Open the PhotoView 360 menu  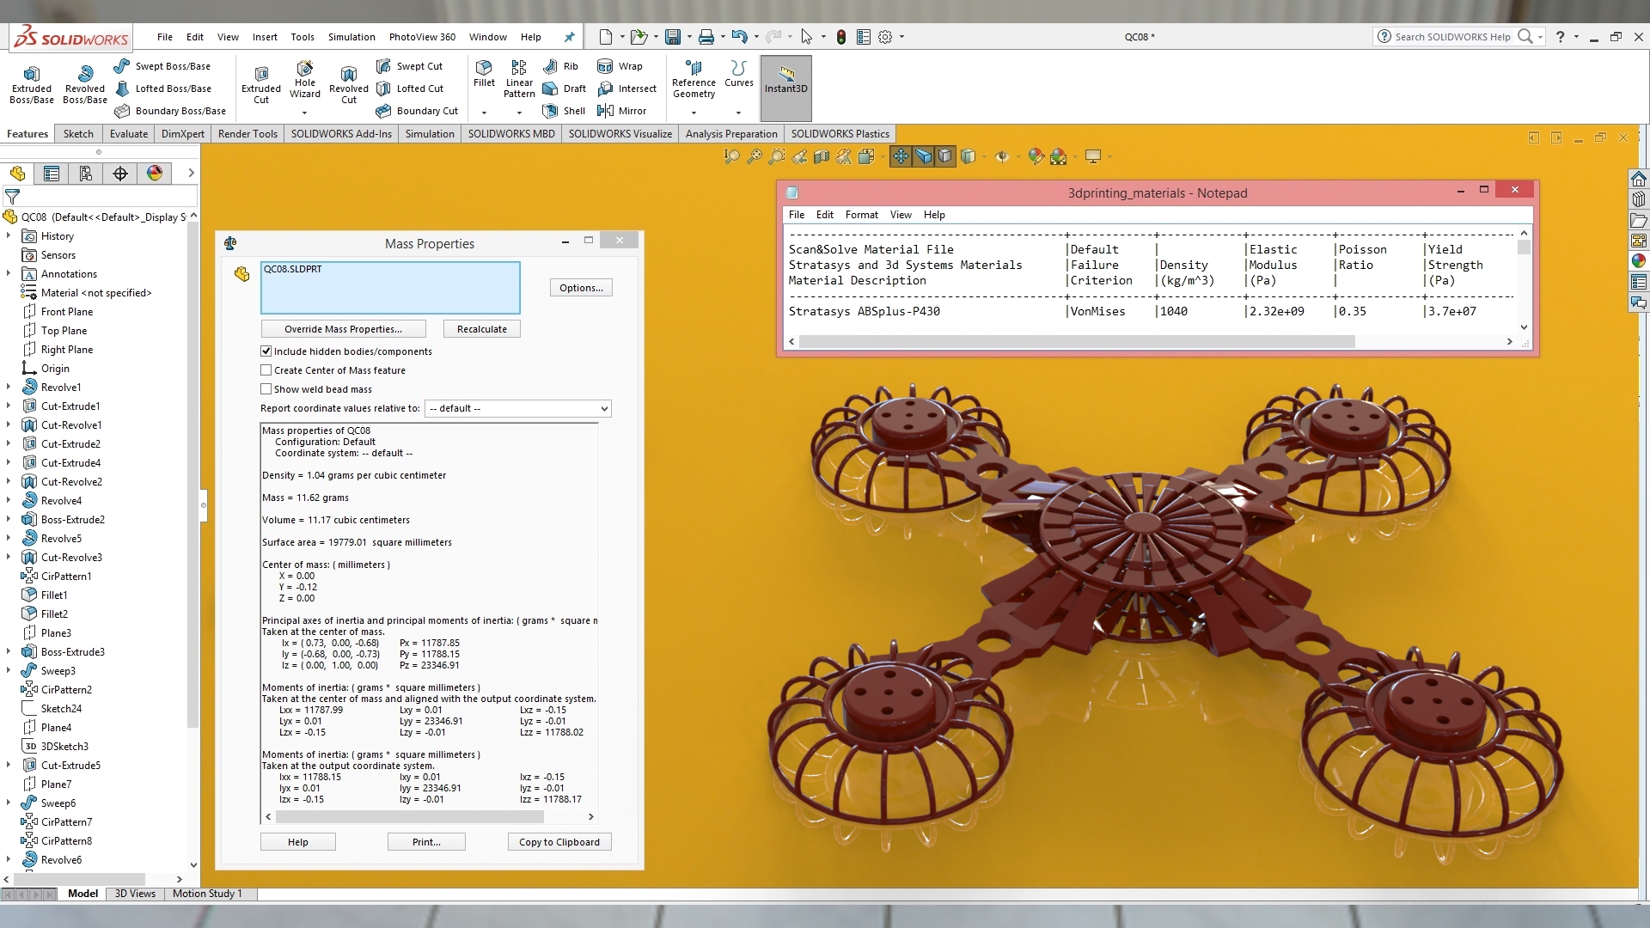point(422,37)
